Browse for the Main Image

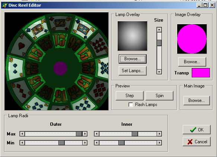coord(197,100)
